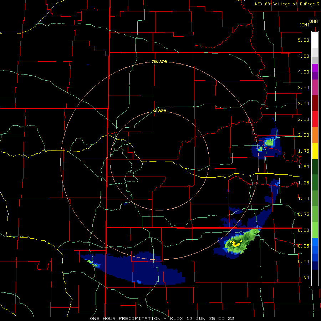Viewport: 321px width, 321px height.
Task: Select the 0.00 legend value
Action: tap(304, 262)
